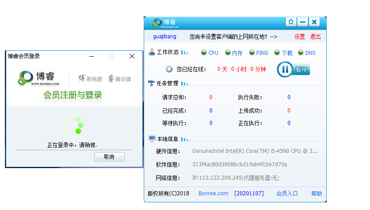Cancel login with 取消 button

[x=109, y=157]
